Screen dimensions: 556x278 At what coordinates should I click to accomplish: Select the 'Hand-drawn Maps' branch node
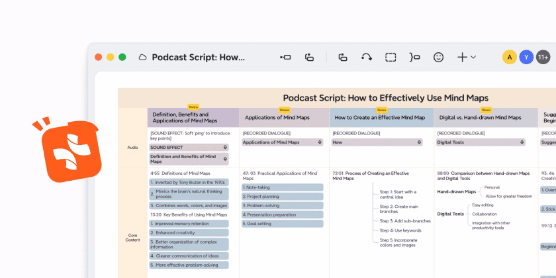pos(456,192)
